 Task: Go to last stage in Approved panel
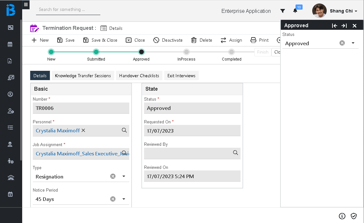click(x=344, y=26)
